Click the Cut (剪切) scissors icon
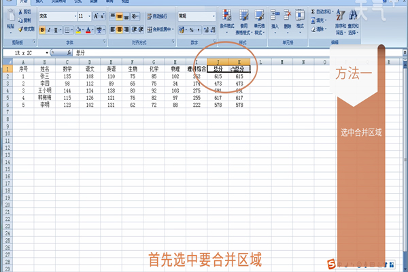Viewport: 408px width, 272px height. click(x=20, y=12)
